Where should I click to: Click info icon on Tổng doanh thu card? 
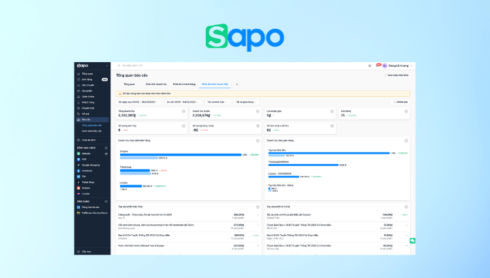pyautogui.click(x=184, y=111)
